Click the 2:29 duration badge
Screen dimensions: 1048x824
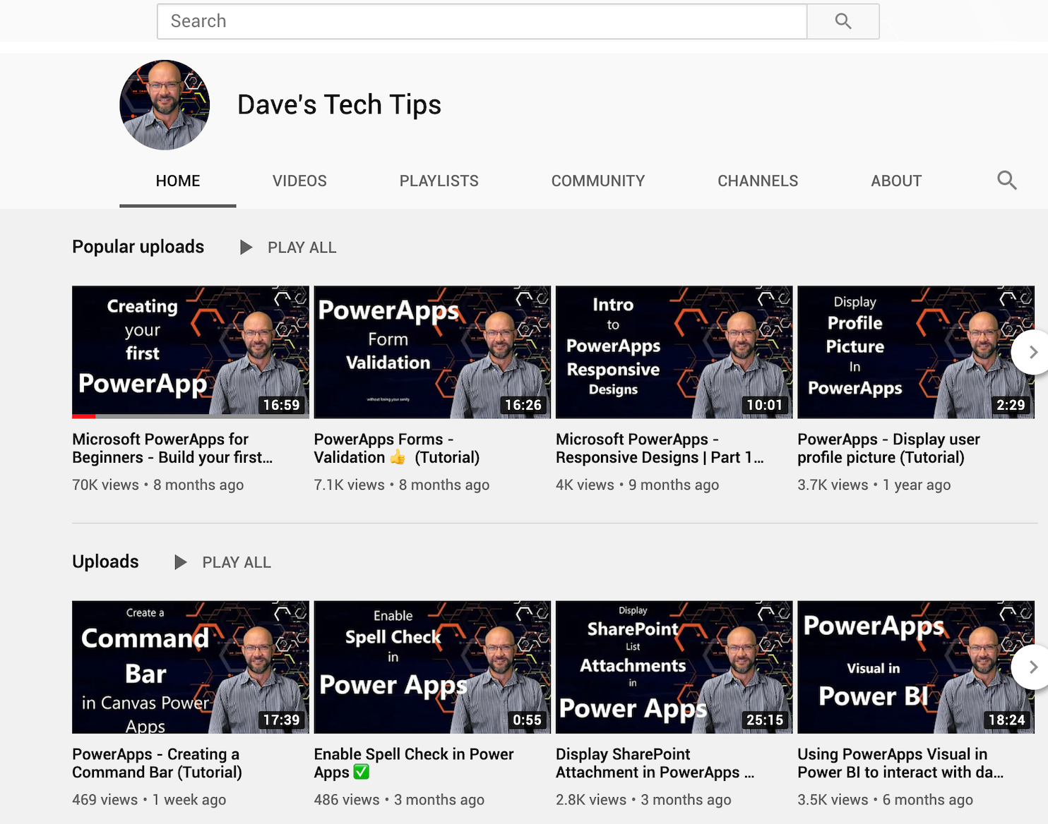[x=1011, y=405]
